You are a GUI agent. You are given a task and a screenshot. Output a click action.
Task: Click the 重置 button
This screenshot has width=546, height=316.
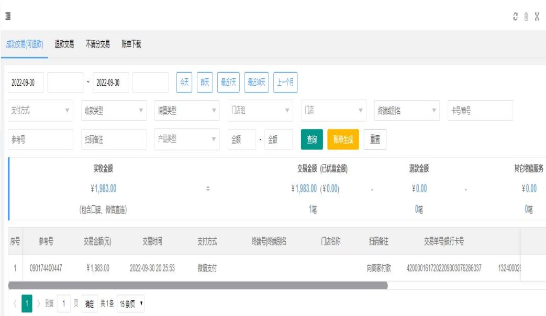click(375, 139)
